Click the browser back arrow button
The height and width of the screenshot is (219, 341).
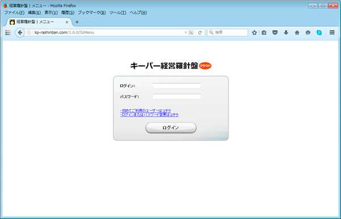tap(20, 32)
